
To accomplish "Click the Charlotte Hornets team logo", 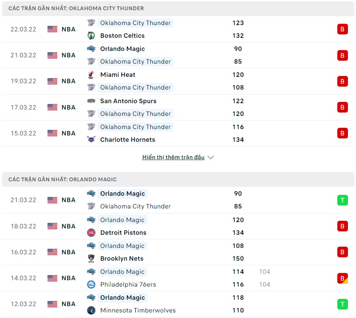I will click(x=91, y=140).
